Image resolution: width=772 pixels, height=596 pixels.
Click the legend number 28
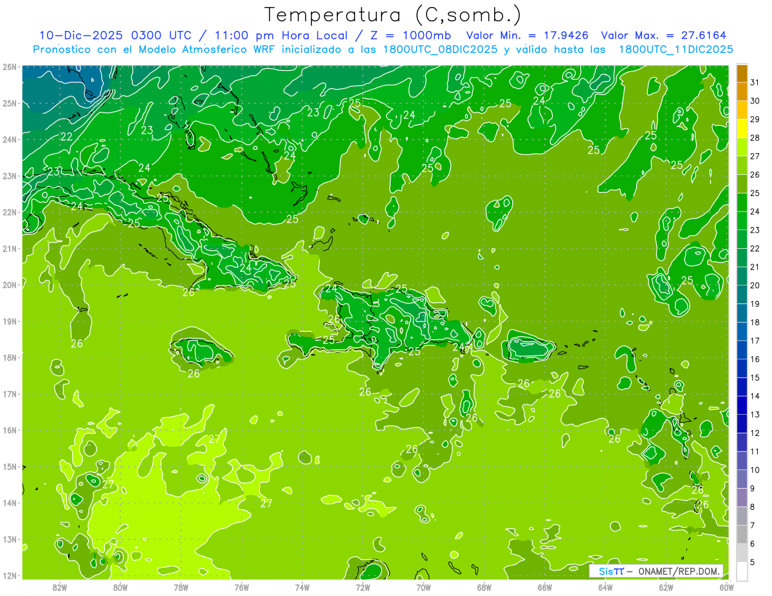pos(755,138)
